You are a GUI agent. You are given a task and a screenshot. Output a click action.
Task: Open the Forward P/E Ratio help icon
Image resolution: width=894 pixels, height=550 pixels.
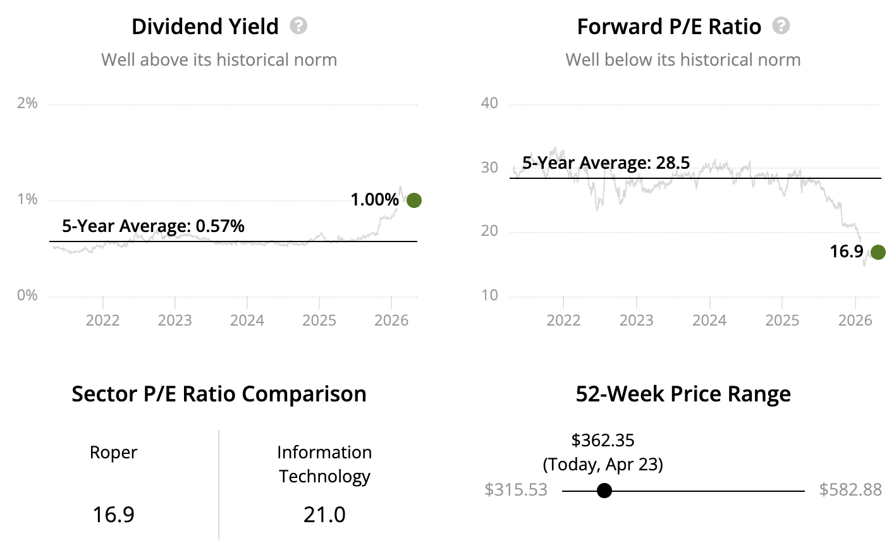click(781, 26)
